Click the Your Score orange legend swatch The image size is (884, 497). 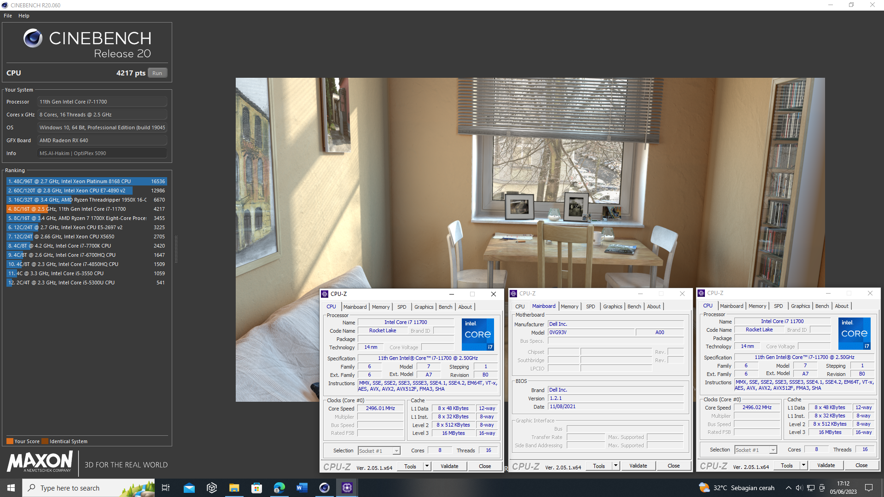pos(10,441)
